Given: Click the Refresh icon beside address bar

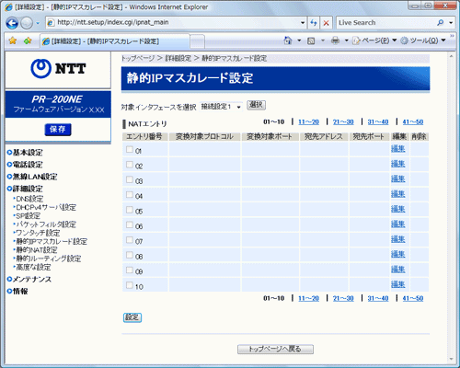Looking at the screenshot, I should [x=313, y=23].
